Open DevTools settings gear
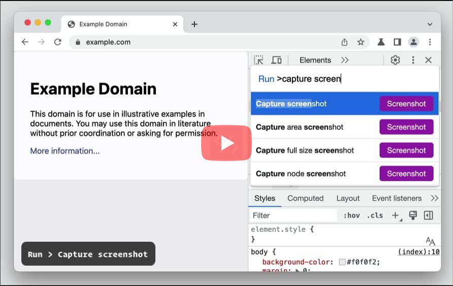The width and height of the screenshot is (453, 286). 395,60
